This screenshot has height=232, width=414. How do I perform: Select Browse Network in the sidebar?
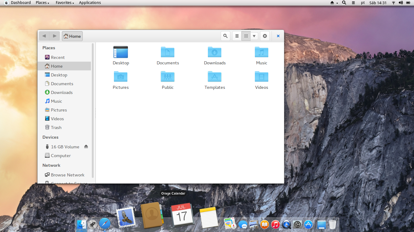pyautogui.click(x=64, y=175)
